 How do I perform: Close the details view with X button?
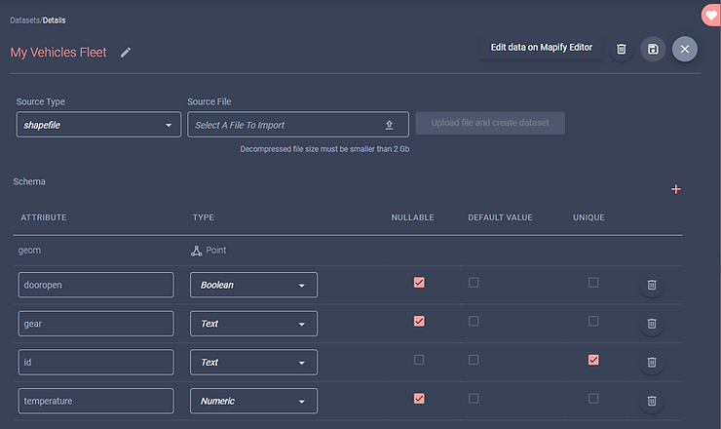685,49
